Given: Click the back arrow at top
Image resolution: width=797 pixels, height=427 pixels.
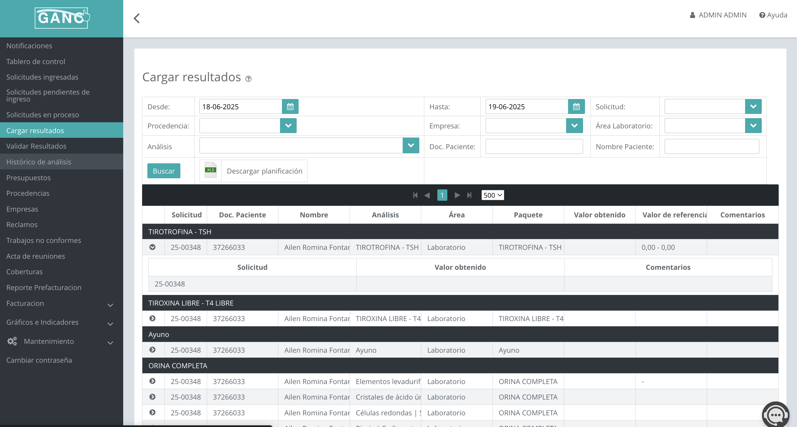Looking at the screenshot, I should (x=137, y=18).
